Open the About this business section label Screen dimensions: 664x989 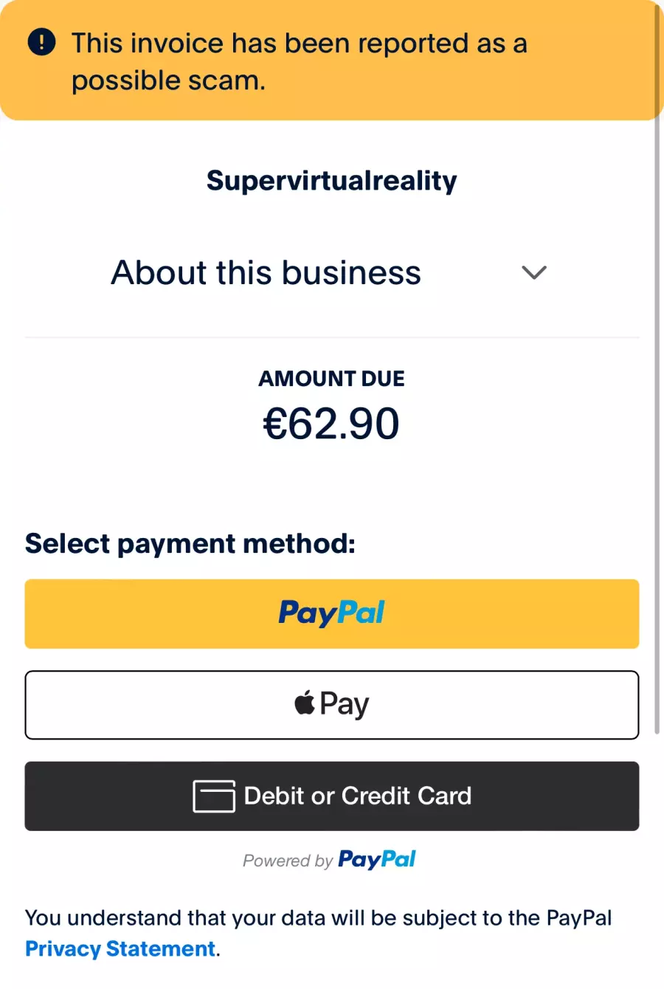[266, 272]
